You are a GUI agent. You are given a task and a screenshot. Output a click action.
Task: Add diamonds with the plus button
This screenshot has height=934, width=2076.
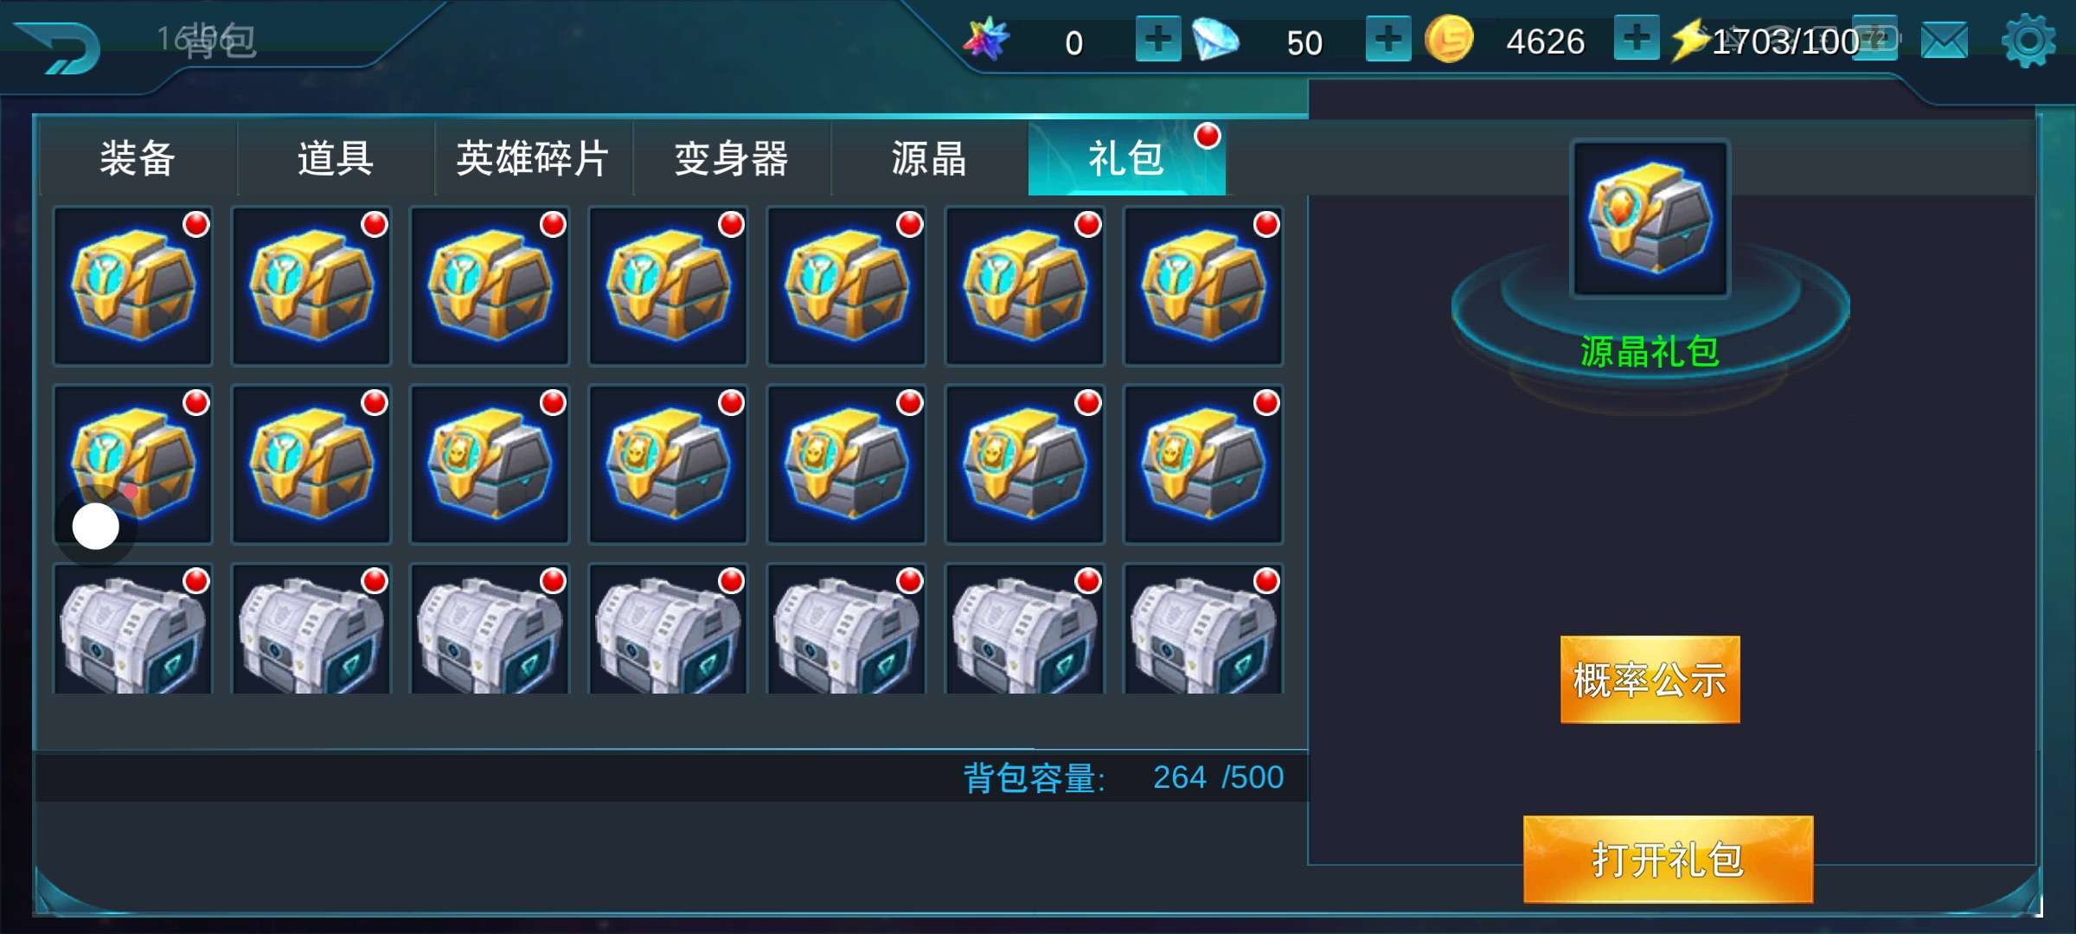[1388, 39]
